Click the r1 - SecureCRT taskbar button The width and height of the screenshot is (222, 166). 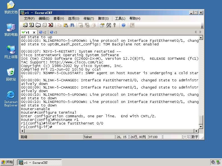(x=40, y=163)
